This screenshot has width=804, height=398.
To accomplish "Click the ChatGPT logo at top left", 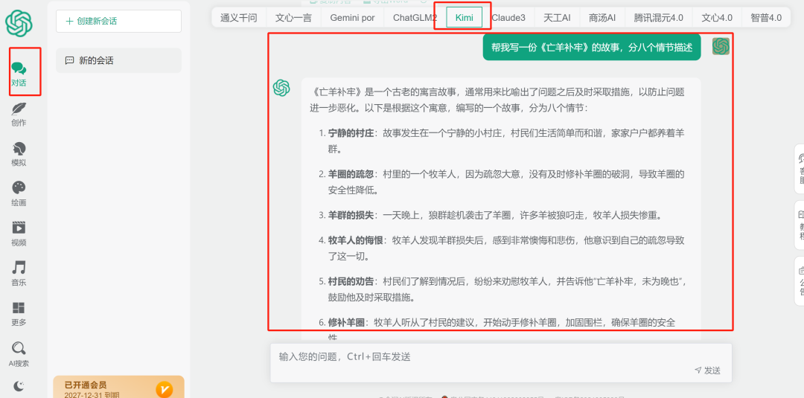I will (19, 23).
